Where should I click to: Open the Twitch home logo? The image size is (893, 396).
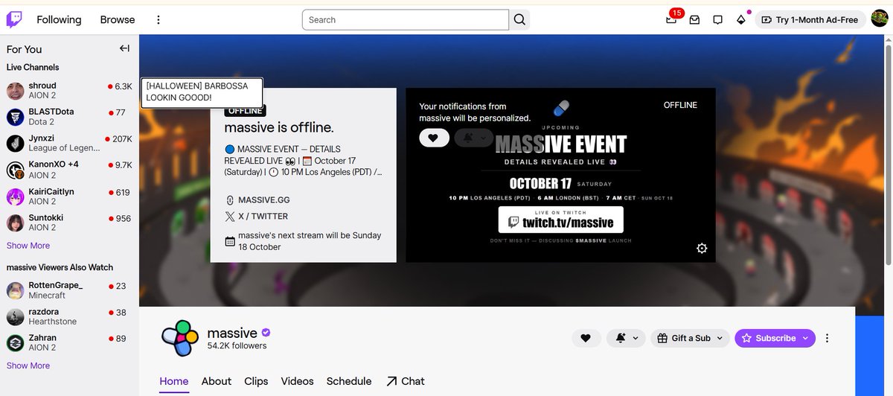click(x=14, y=19)
